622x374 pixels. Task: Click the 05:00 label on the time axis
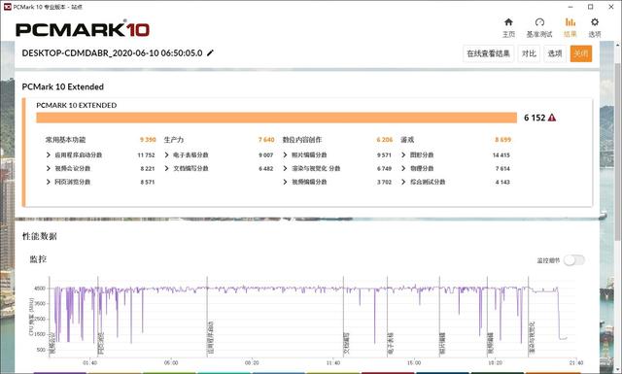(171, 362)
